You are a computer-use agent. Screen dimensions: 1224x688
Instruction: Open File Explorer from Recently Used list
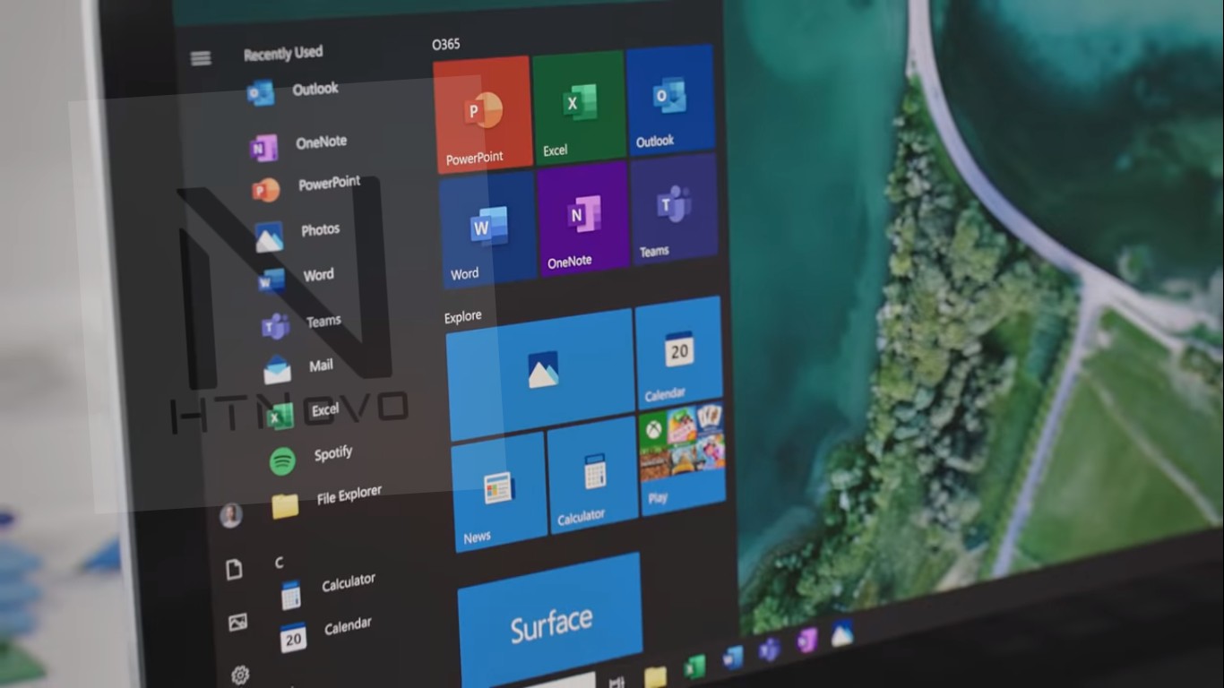click(x=328, y=500)
